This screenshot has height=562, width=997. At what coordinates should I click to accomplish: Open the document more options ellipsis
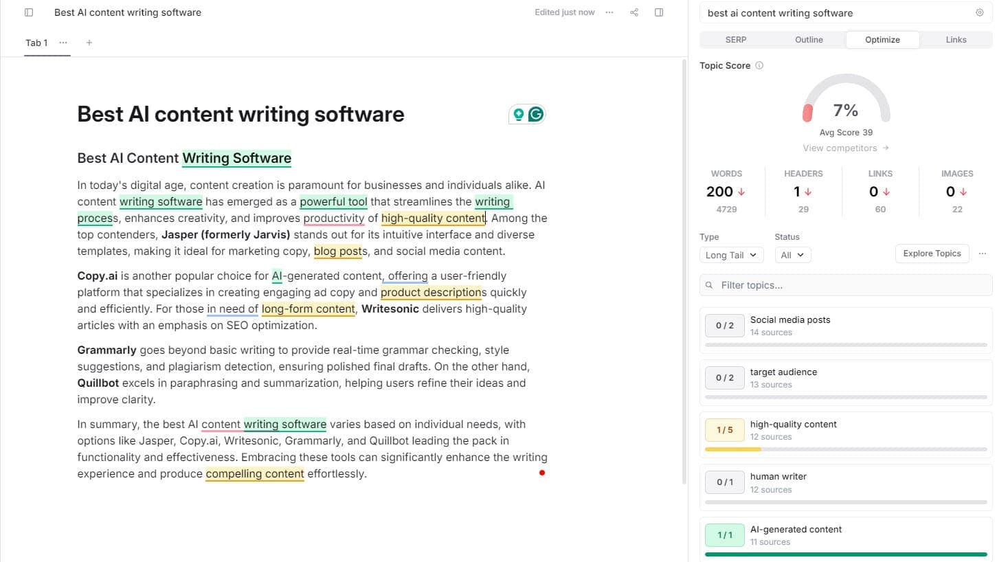click(x=609, y=12)
